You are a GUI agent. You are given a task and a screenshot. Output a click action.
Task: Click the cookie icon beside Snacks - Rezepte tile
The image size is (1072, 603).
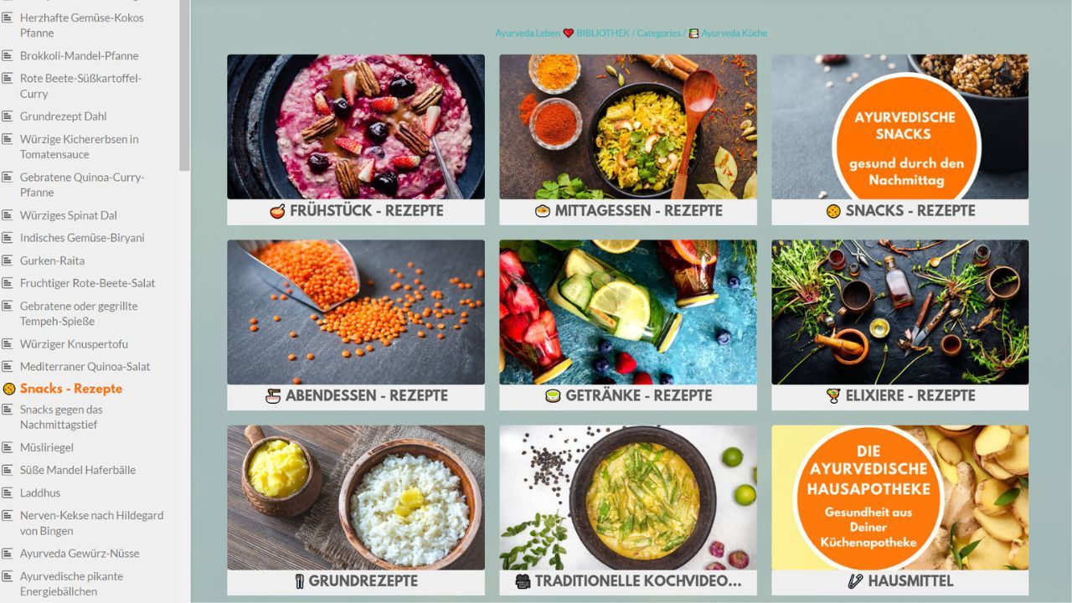pos(833,211)
